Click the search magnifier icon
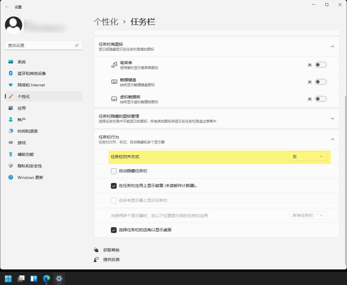 point(77,45)
